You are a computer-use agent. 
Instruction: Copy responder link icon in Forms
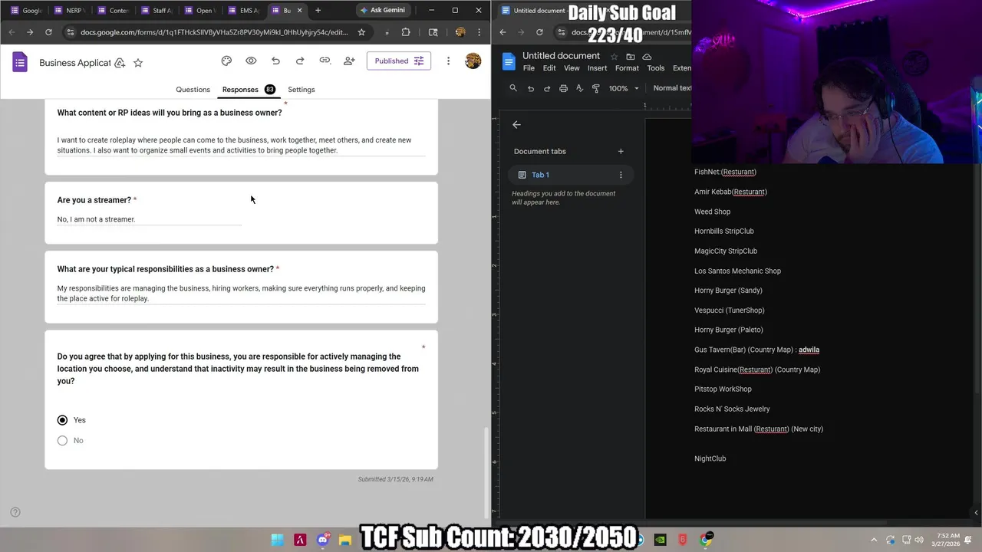[x=325, y=61]
